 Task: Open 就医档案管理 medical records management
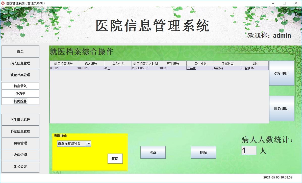20,75
